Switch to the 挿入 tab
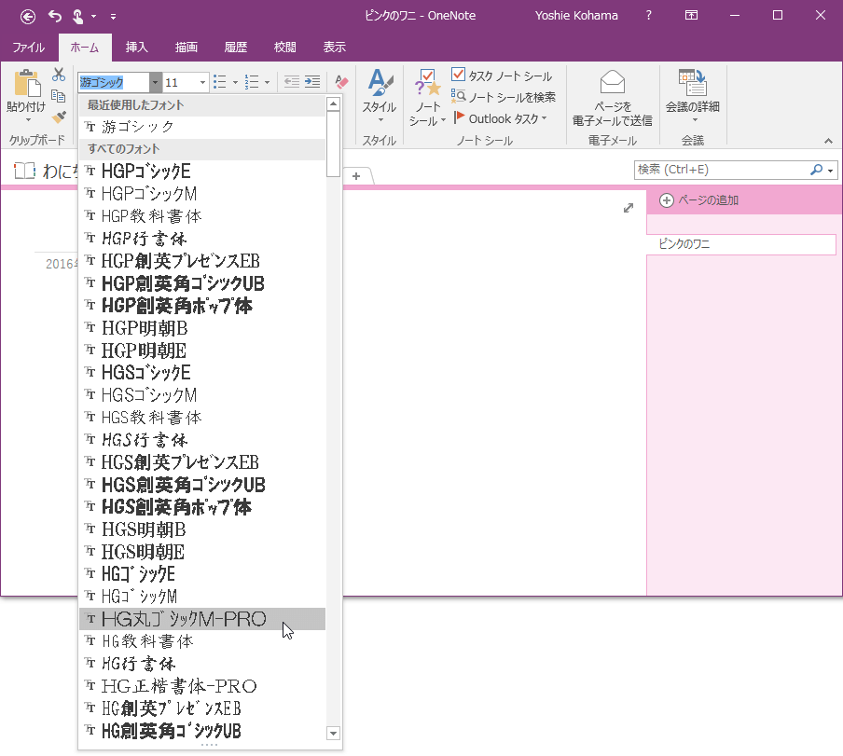This screenshot has width=843, height=756. pos(136,48)
